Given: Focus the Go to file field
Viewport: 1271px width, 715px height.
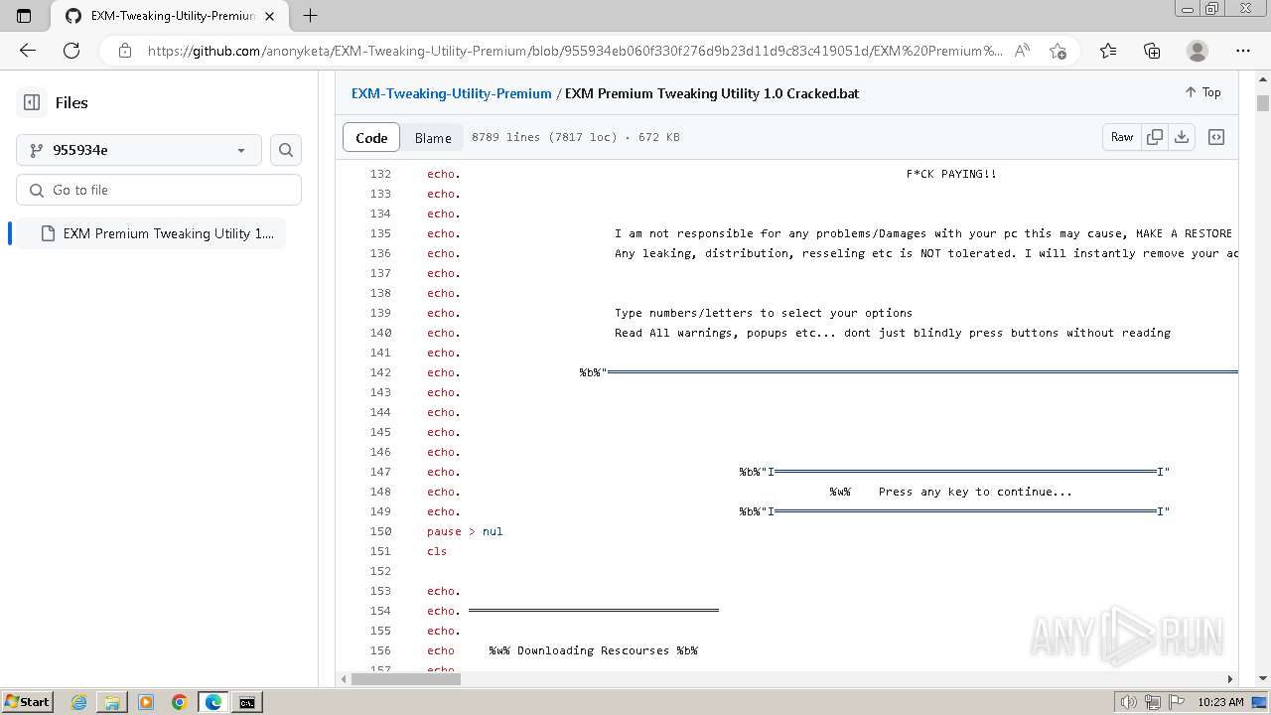Looking at the screenshot, I should (159, 190).
